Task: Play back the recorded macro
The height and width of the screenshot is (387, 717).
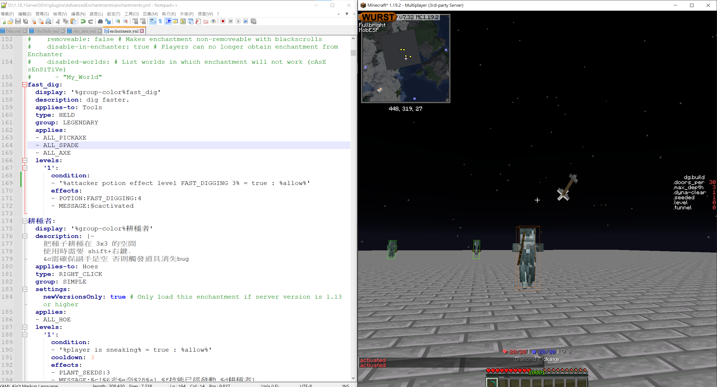Action: 238,21
